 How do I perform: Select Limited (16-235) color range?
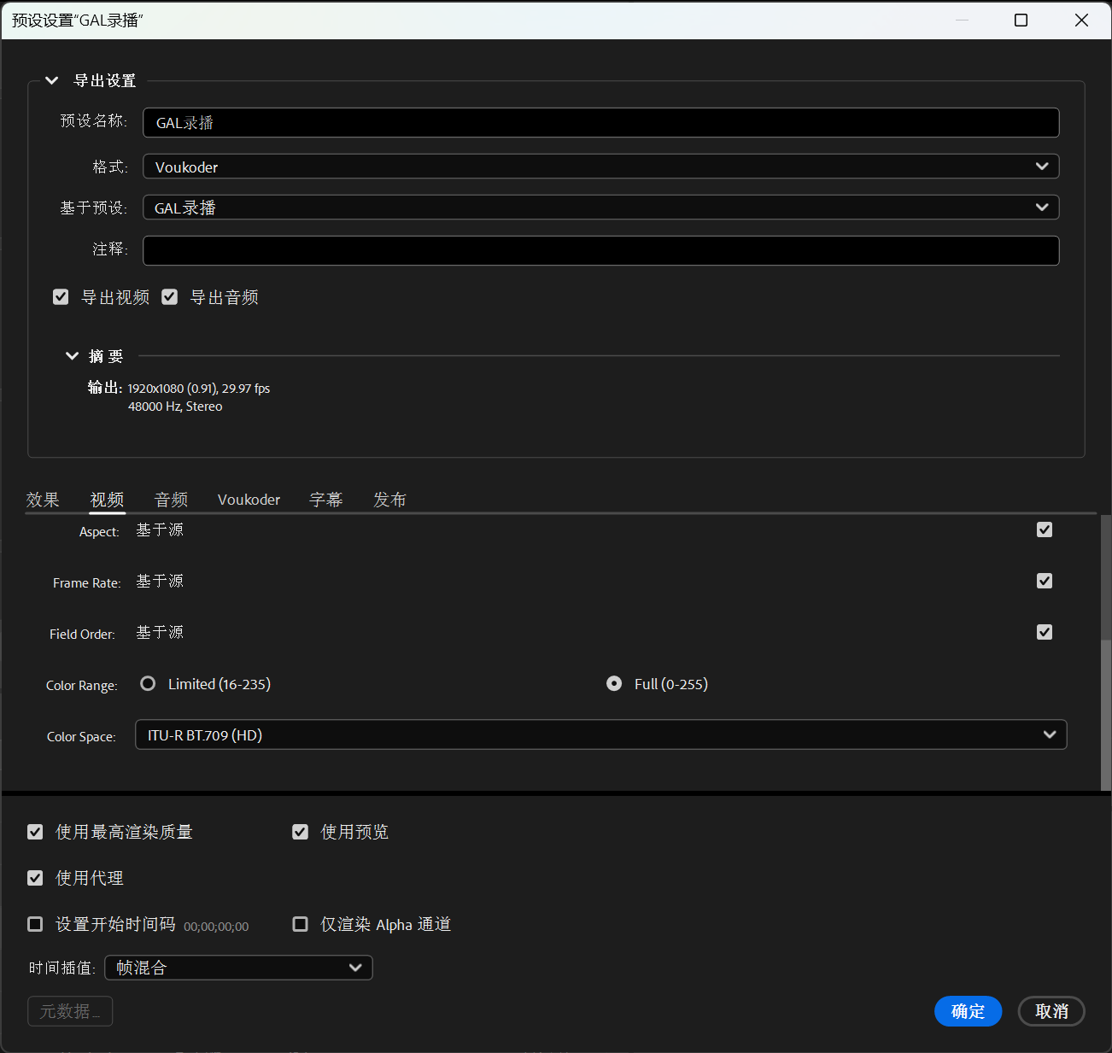click(149, 684)
